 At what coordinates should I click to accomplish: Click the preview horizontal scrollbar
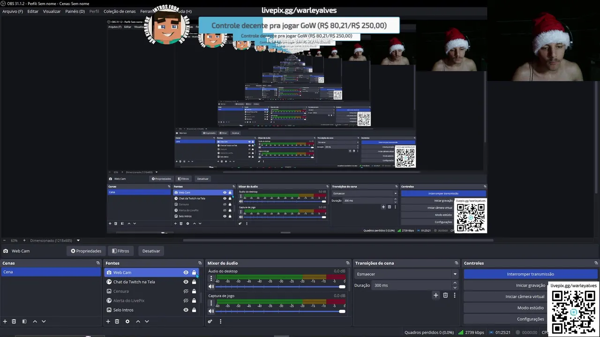tap(338, 241)
